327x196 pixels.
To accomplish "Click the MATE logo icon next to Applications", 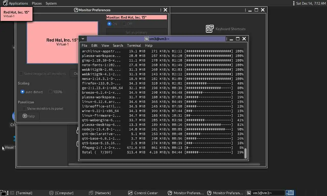I will [5, 3].
